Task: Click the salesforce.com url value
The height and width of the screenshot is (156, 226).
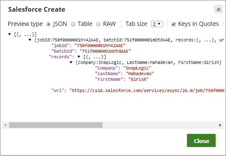Action: coord(147,91)
